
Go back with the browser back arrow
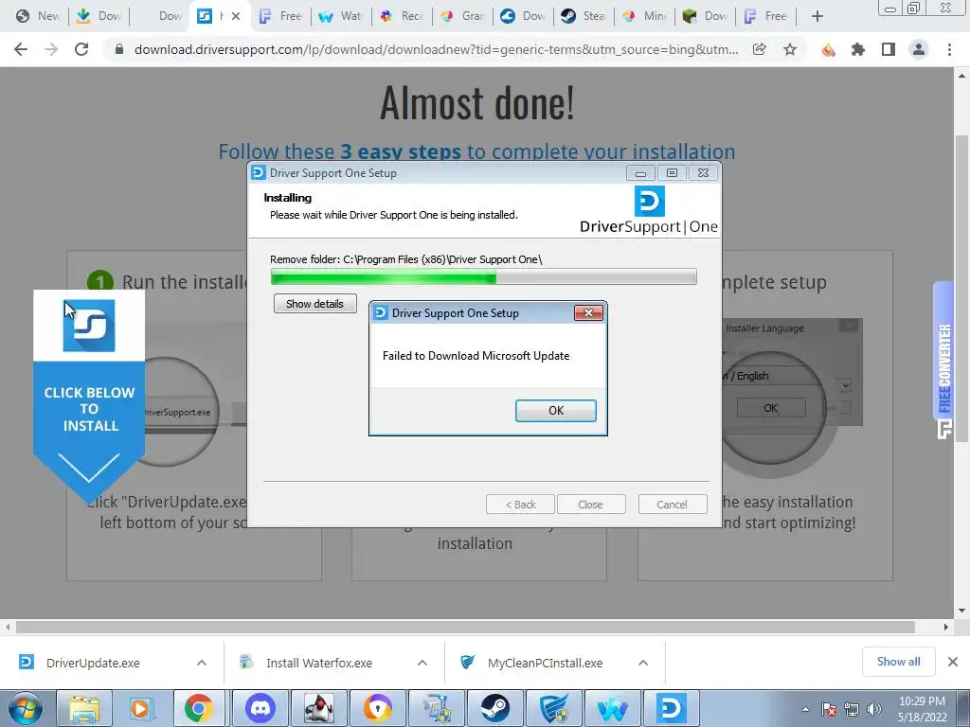21,49
